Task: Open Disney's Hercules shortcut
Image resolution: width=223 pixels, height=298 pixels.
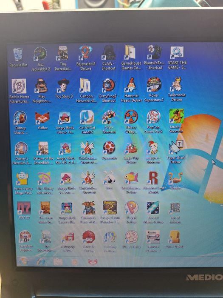Action: [x=21, y=149]
